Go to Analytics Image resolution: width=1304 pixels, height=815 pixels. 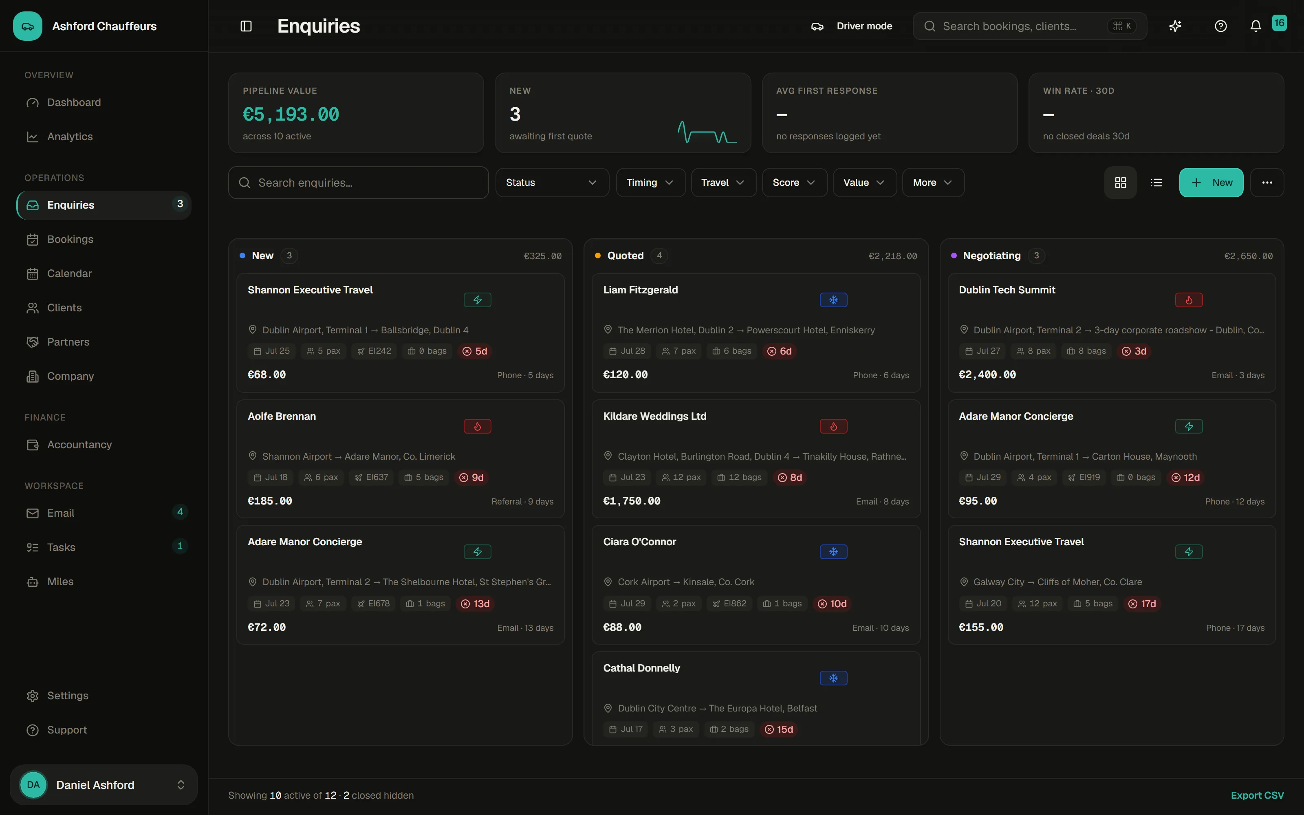[x=104, y=137]
